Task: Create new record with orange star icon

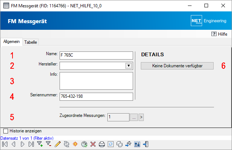Action: click(75, 144)
